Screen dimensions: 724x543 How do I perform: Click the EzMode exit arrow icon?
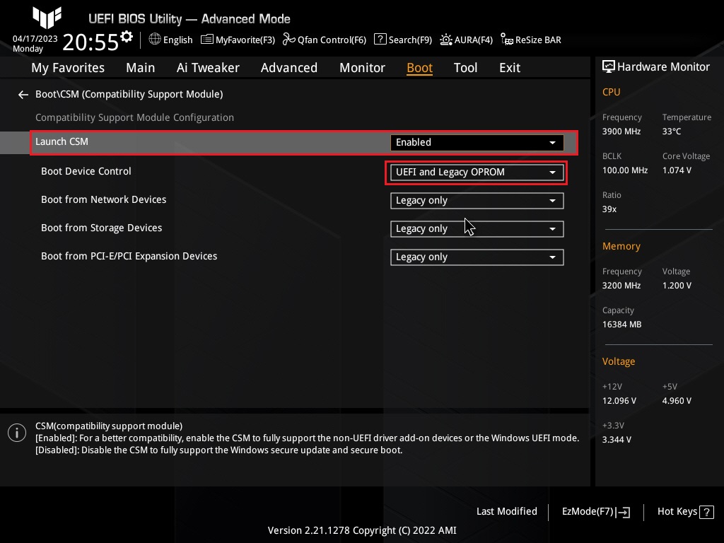point(623,512)
